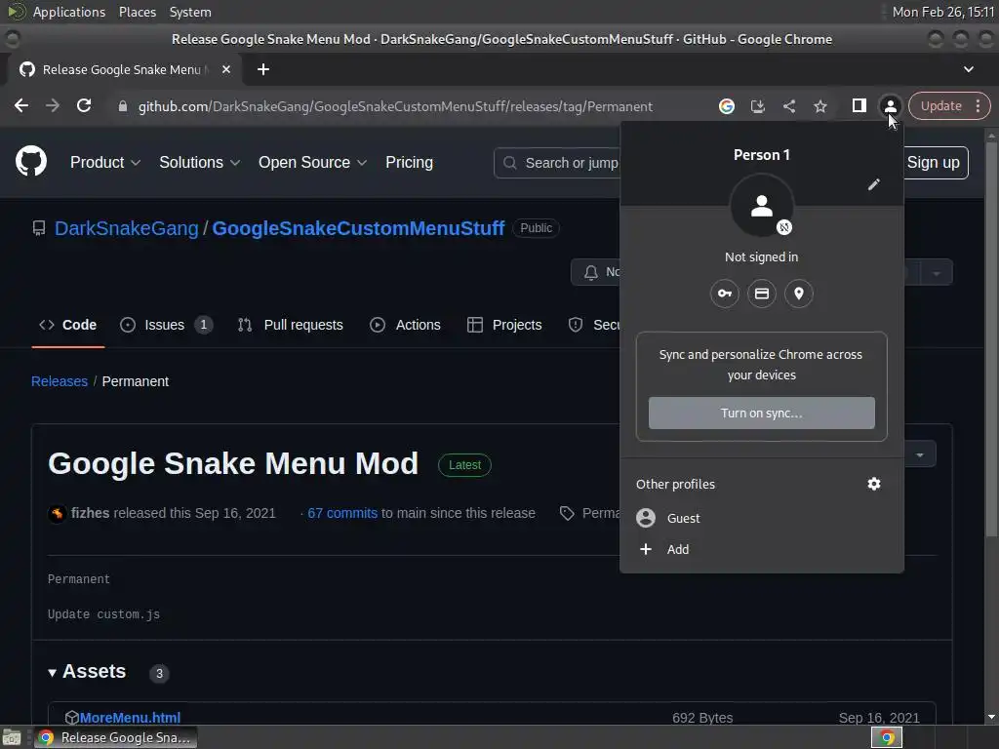Open the tab search chevron in Chrome
The image size is (999, 749).
969,69
